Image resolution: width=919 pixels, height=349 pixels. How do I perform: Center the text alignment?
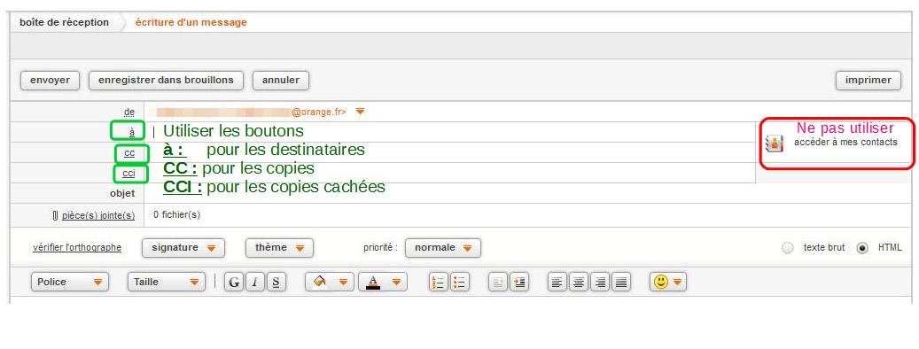pos(579,283)
